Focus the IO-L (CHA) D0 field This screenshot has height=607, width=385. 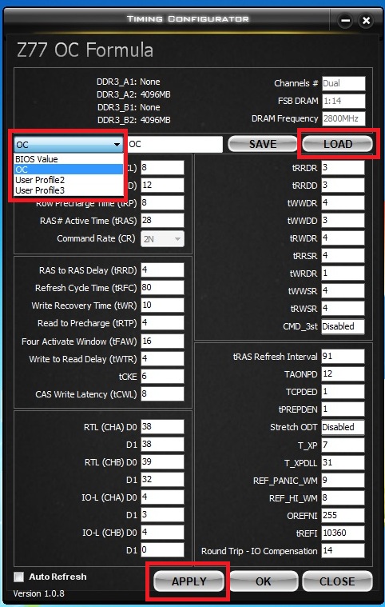click(162, 497)
